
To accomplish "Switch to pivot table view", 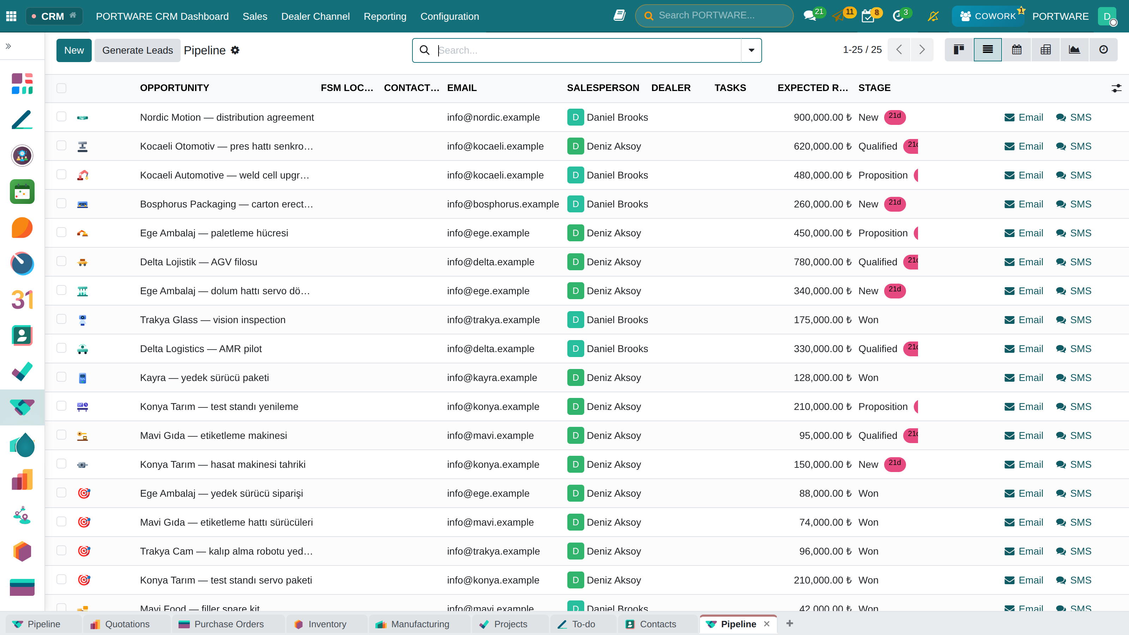I will point(1046,50).
